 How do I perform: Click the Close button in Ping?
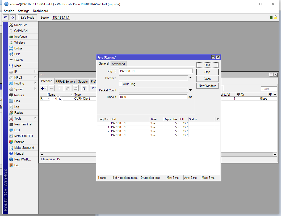(x=207, y=79)
